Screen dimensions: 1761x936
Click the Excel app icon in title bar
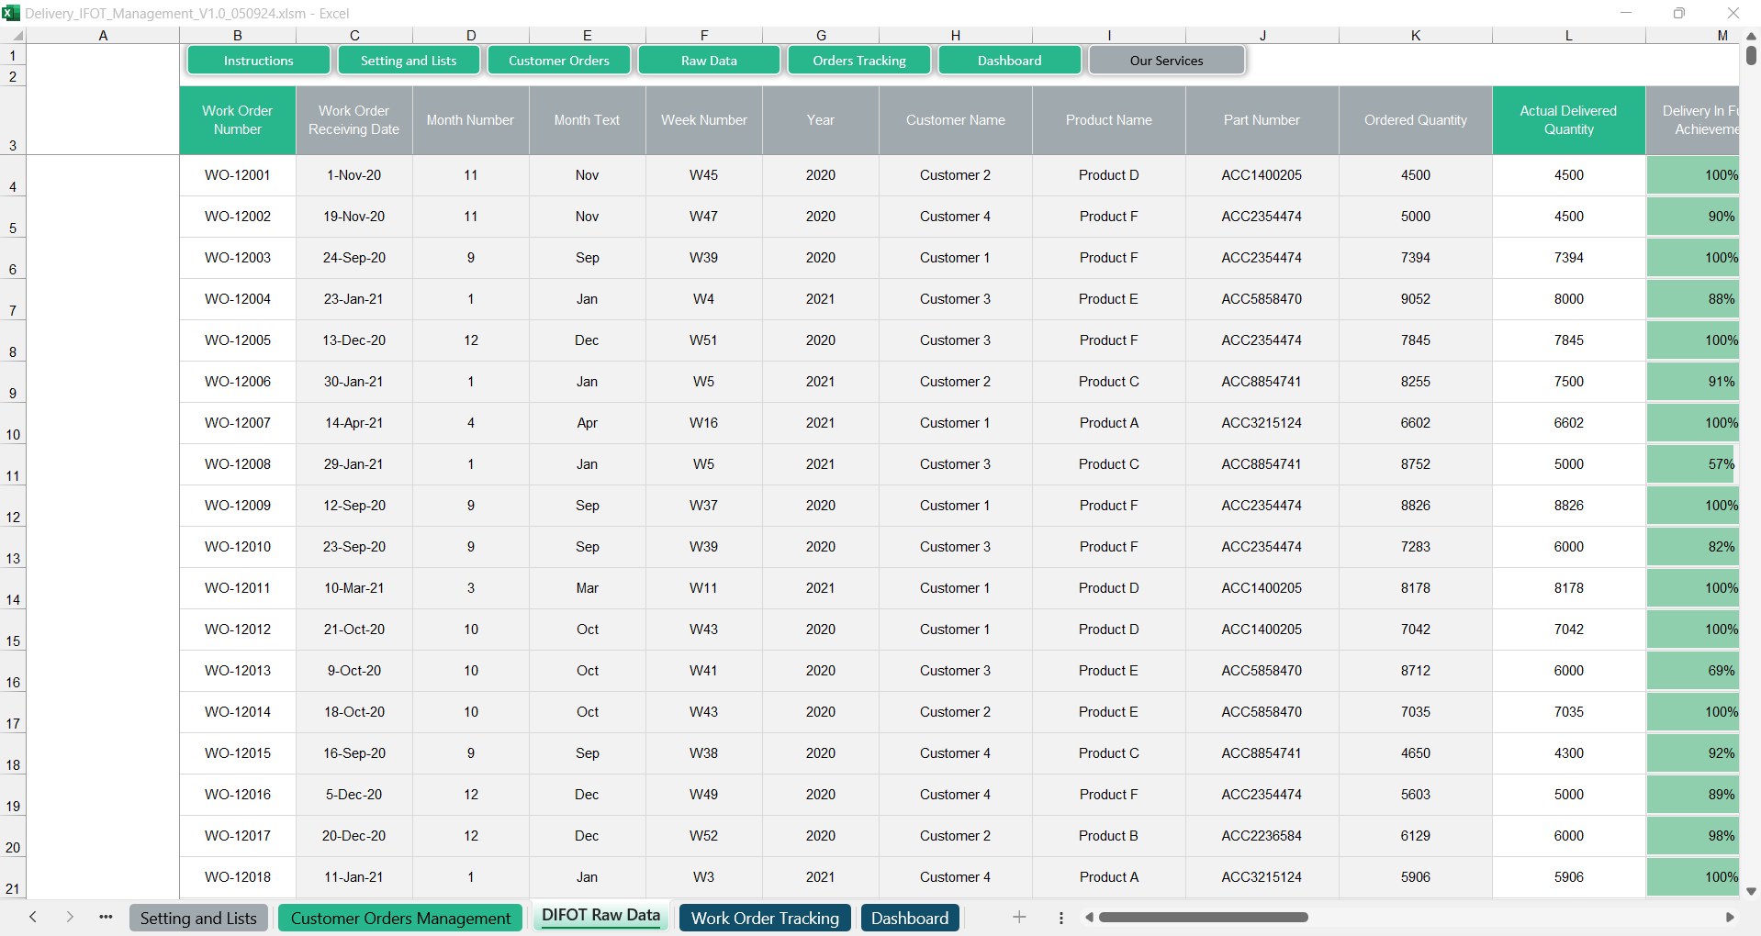tap(11, 13)
